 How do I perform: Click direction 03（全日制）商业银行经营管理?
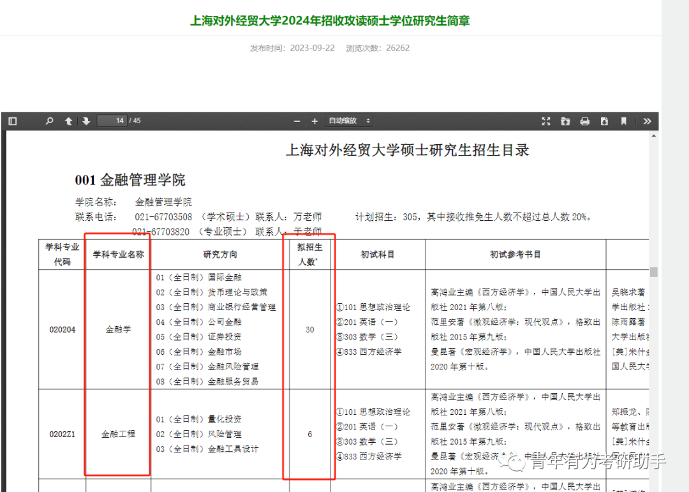tap(216, 308)
